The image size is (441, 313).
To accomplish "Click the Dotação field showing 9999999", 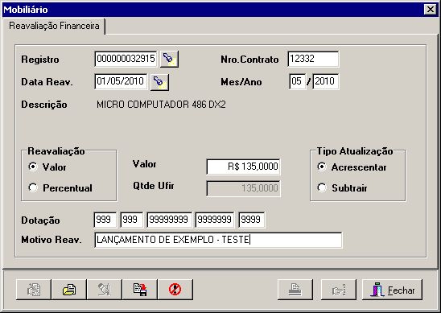I will 215,220.
